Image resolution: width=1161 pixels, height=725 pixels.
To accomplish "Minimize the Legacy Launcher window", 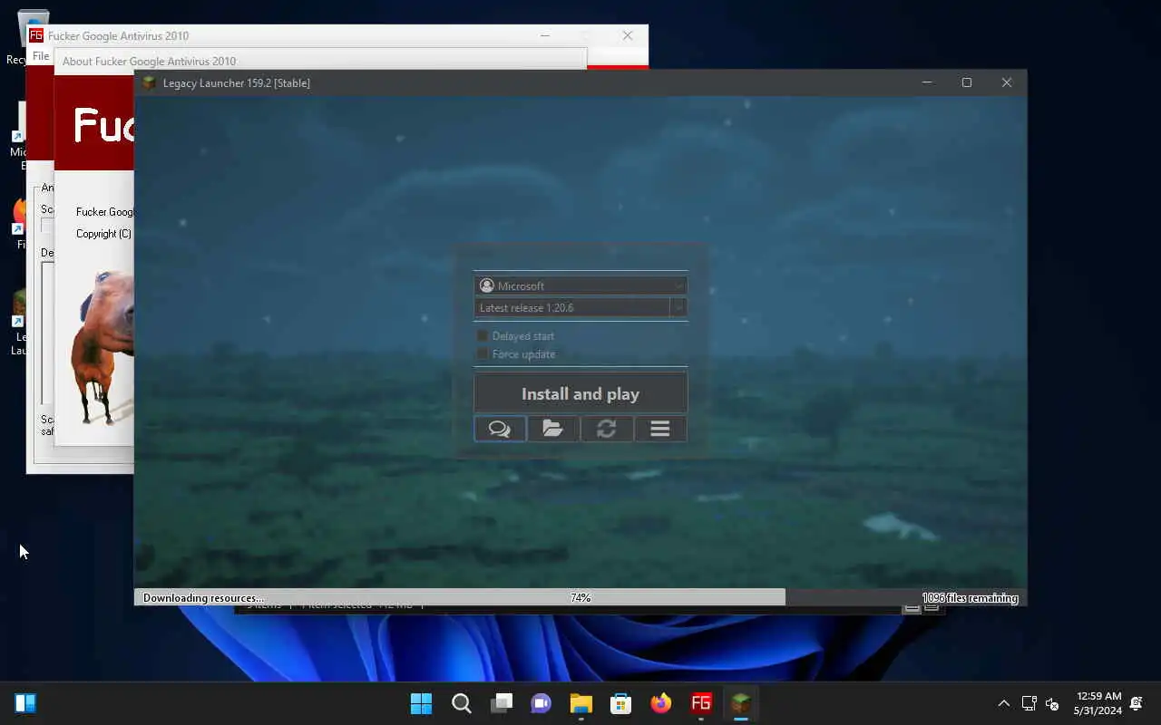I will pyautogui.click(x=927, y=82).
